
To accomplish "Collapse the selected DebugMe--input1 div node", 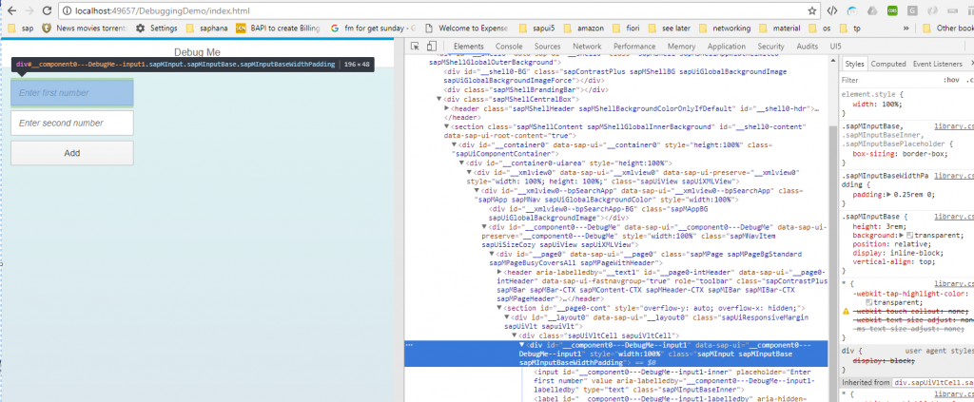I will tap(522, 345).
